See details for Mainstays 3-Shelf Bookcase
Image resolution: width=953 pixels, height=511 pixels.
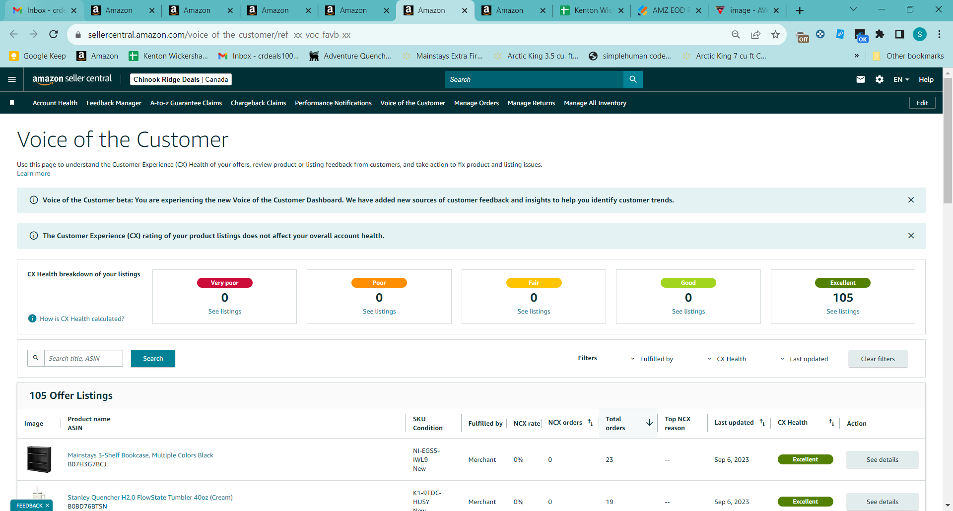point(882,459)
